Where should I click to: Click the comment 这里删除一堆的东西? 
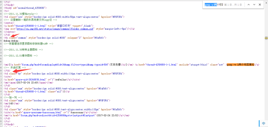30,20
